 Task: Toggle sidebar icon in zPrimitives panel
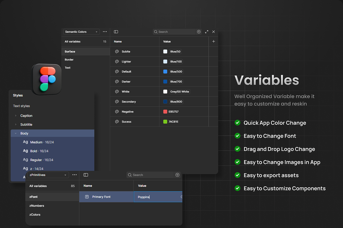[x=86, y=175]
